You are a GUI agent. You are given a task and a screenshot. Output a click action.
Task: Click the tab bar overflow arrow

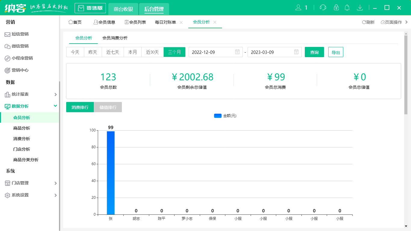[x=406, y=22]
